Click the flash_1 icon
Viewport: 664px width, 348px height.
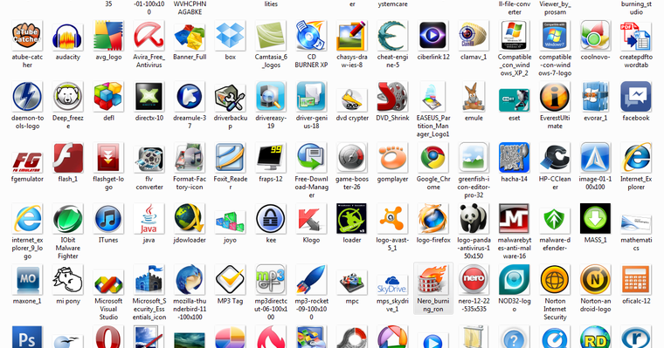[68, 158]
